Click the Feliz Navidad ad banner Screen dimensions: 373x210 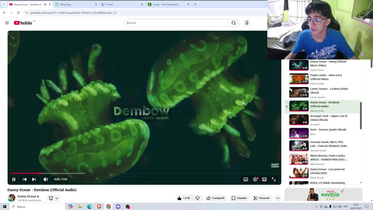point(323,195)
